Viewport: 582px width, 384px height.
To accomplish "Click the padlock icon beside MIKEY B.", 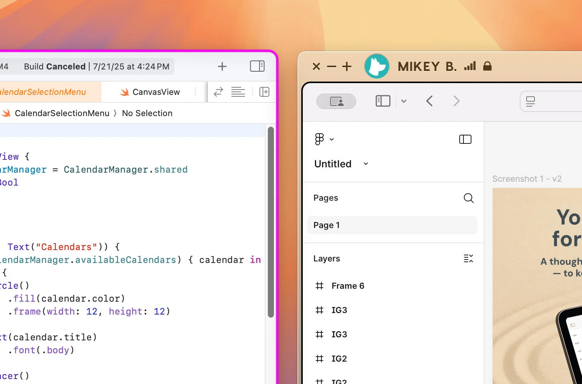I will (x=487, y=66).
